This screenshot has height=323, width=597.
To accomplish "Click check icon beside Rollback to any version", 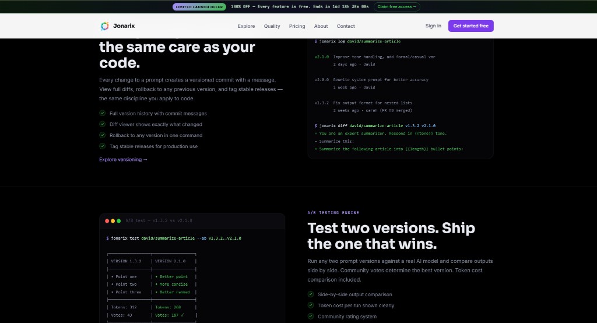I will point(103,135).
